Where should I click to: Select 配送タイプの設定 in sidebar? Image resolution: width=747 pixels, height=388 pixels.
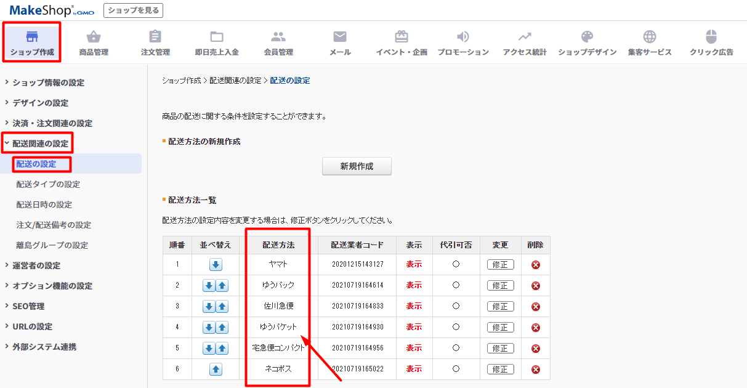48,184
